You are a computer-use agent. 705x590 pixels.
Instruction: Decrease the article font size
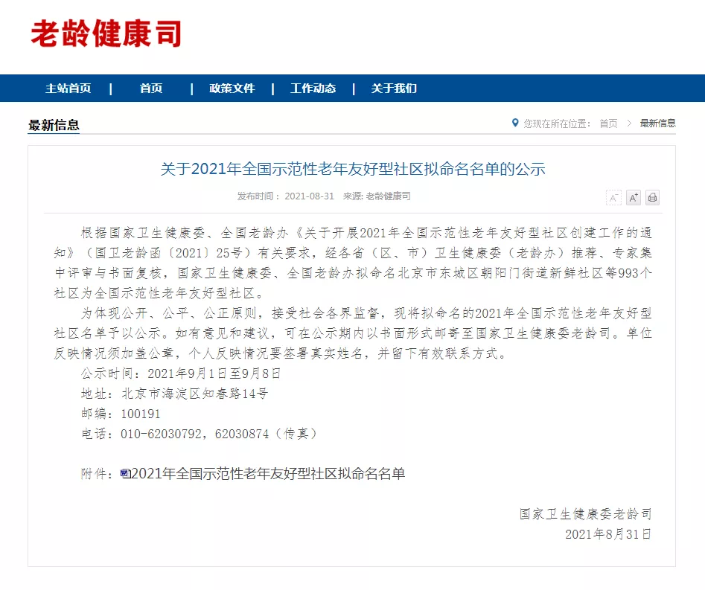(613, 197)
